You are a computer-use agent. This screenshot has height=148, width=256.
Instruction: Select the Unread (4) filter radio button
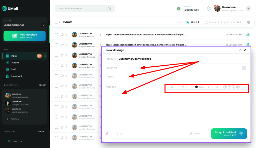[226, 22]
